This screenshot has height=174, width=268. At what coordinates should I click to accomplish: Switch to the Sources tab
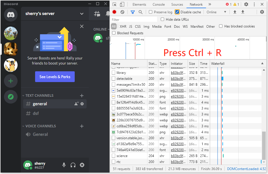point(177,5)
